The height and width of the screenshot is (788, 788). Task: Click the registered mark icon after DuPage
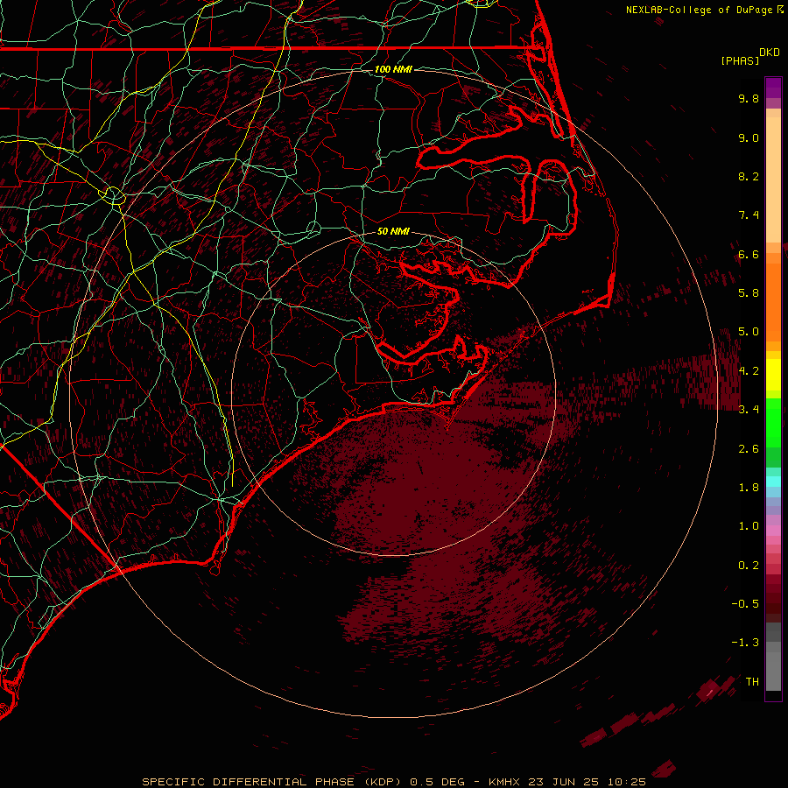[780, 9]
